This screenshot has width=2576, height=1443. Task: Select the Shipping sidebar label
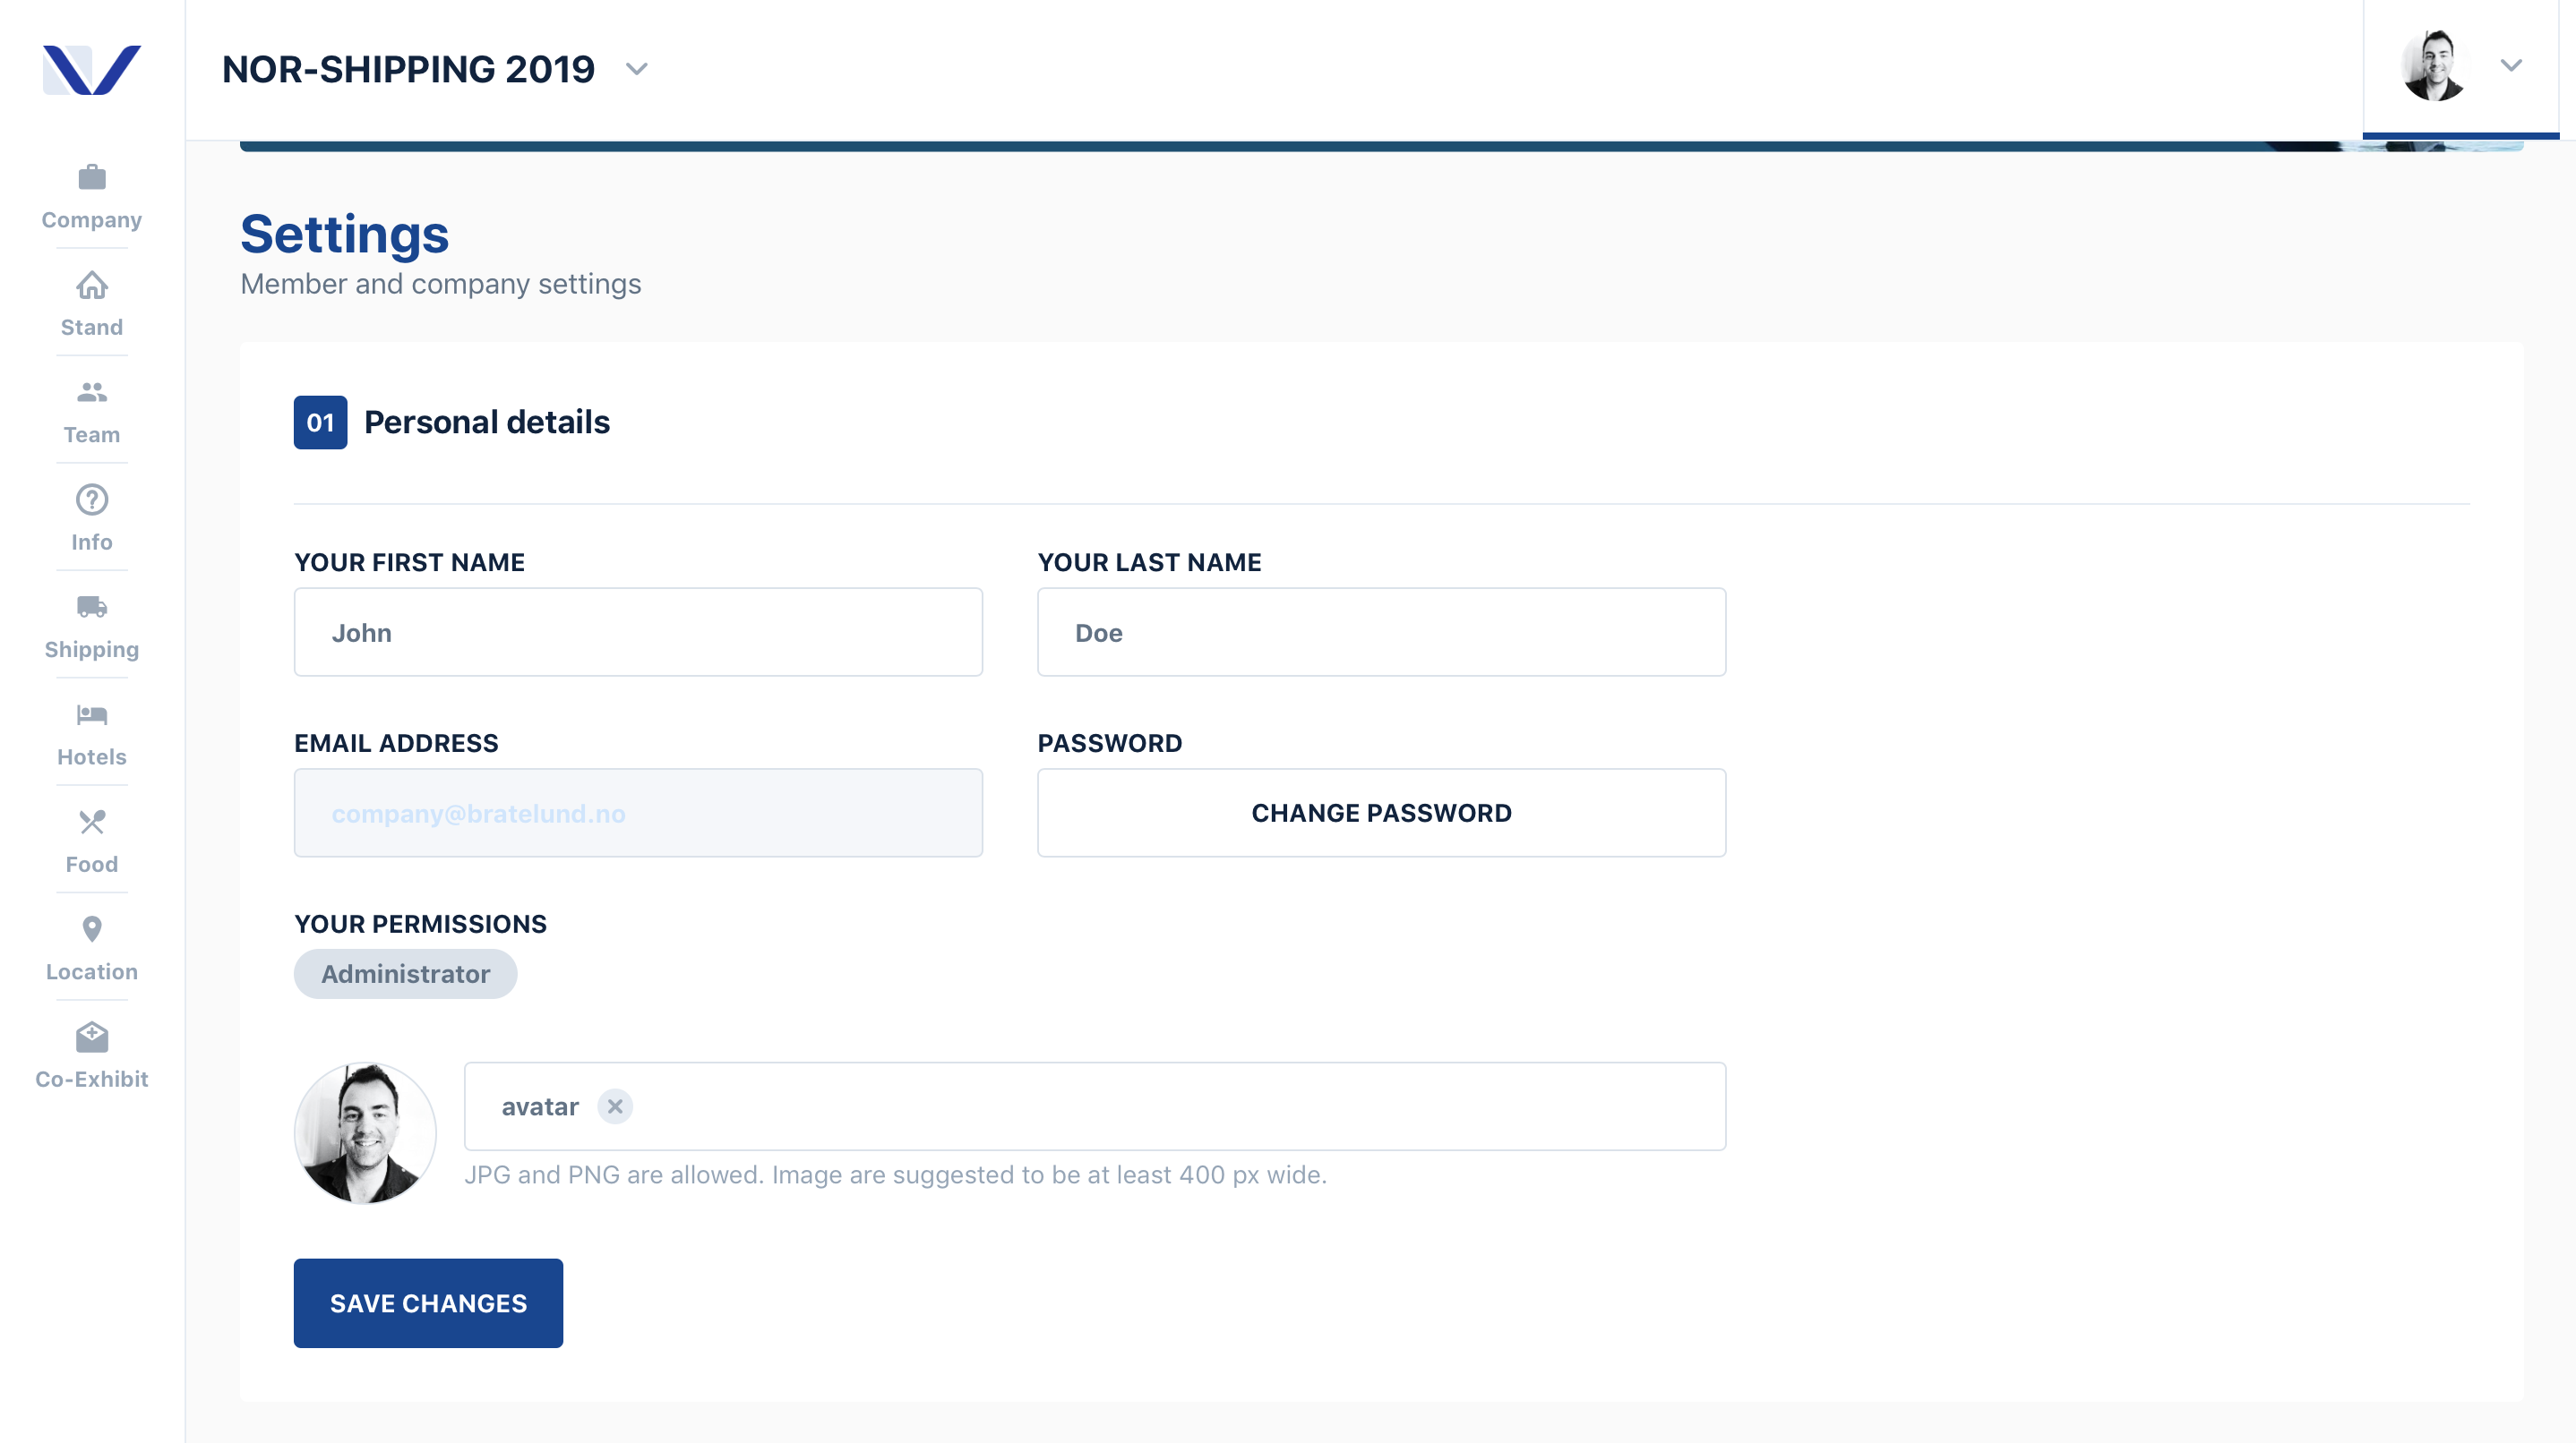pyautogui.click(x=92, y=650)
